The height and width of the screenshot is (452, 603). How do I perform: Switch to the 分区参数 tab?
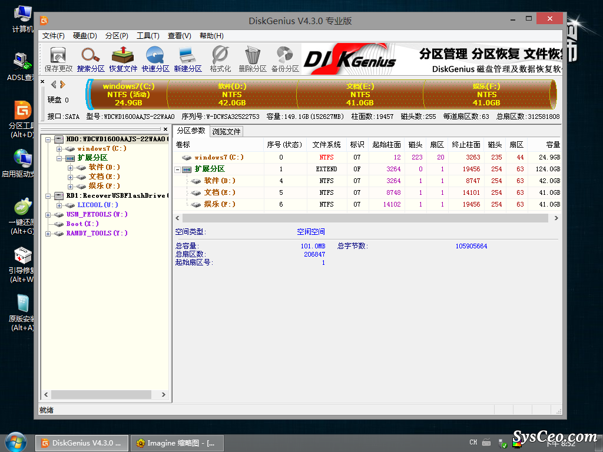click(191, 131)
